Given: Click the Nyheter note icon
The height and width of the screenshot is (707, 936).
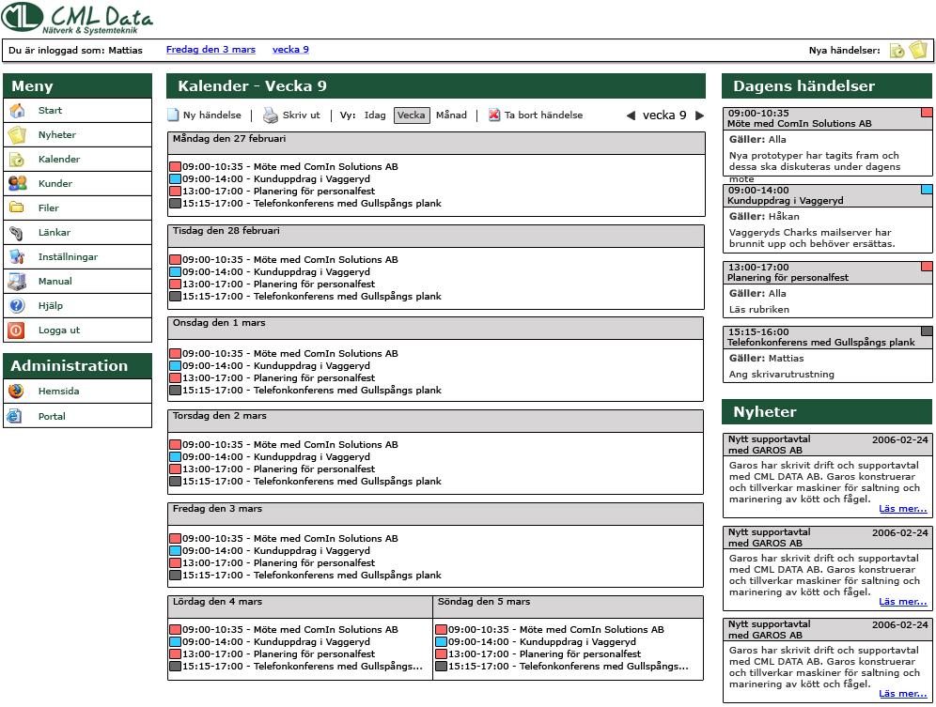Looking at the screenshot, I should [x=17, y=135].
